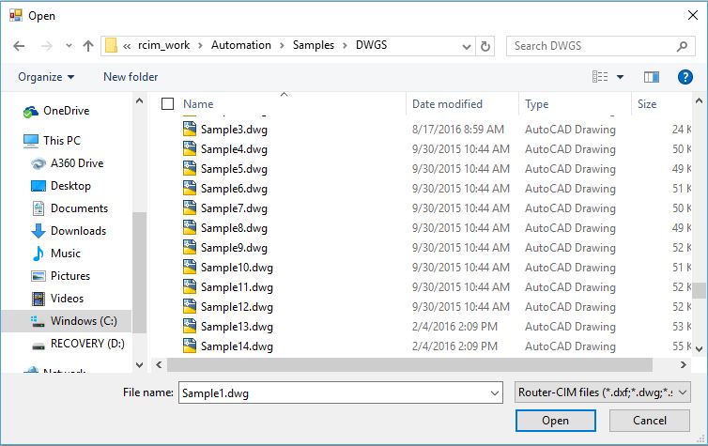Select the Sample5.dwg file icon
The height and width of the screenshot is (446, 708).
[190, 169]
